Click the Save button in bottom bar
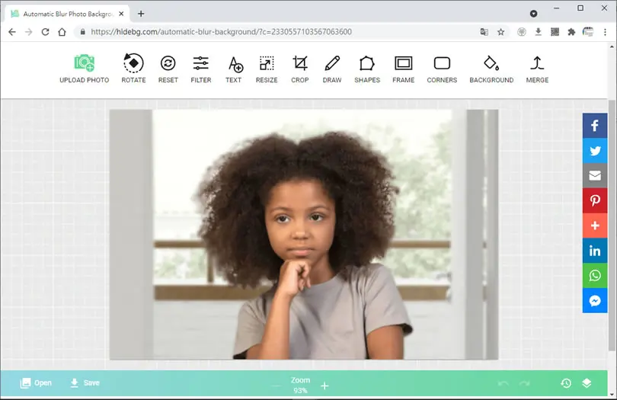 [85, 382]
